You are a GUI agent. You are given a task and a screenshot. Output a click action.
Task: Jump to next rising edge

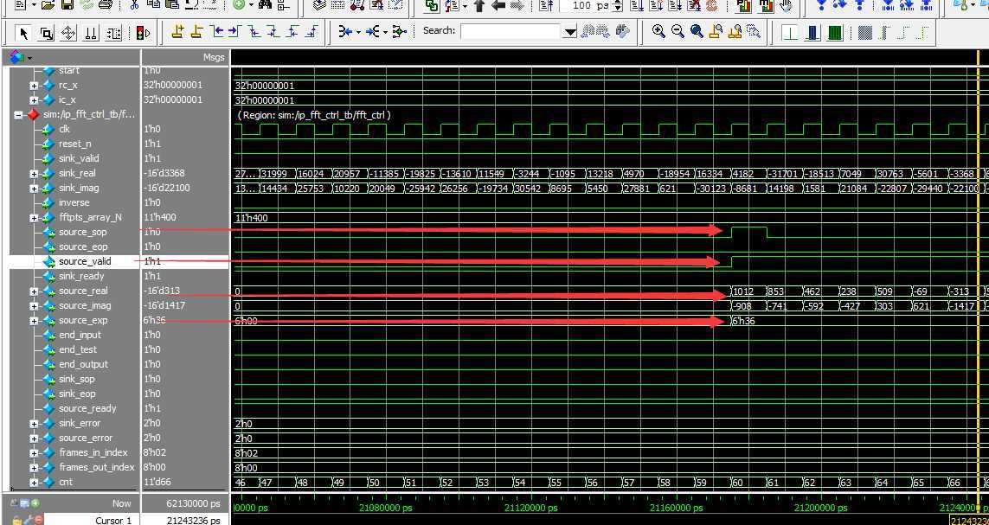pyautogui.click(x=311, y=31)
